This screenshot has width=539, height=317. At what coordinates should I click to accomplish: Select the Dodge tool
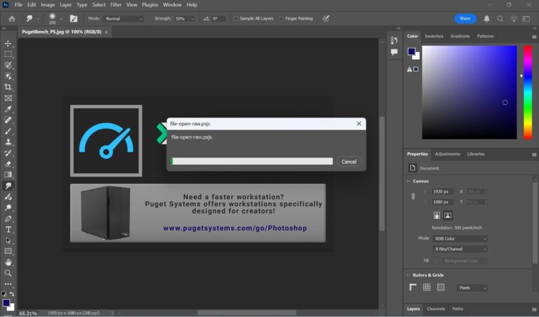[x=8, y=207]
